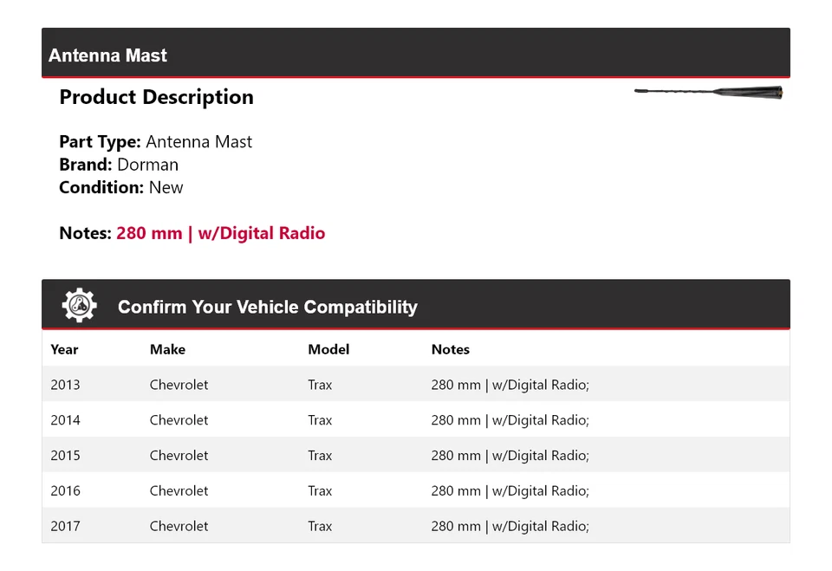Click the Notes column header
The height and width of the screenshot is (571, 832).
(451, 349)
